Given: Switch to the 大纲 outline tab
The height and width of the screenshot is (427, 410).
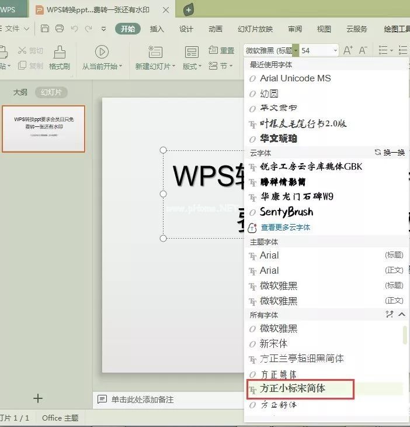Looking at the screenshot, I should click(20, 92).
